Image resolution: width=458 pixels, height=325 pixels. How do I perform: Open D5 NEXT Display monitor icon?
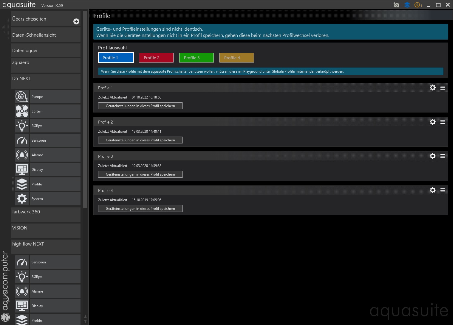(x=22, y=170)
